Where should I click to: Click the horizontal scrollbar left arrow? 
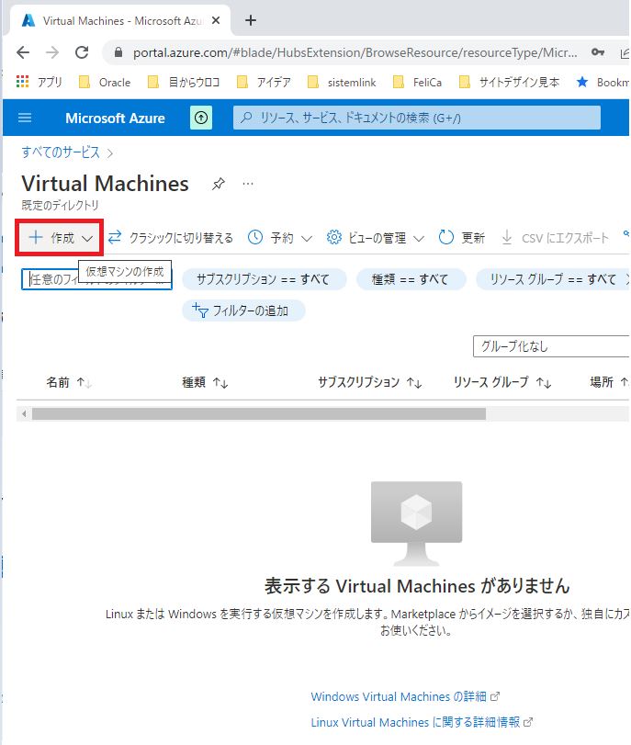click(24, 413)
